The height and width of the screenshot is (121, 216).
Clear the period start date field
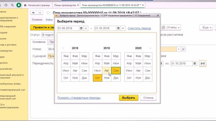point(86,28)
